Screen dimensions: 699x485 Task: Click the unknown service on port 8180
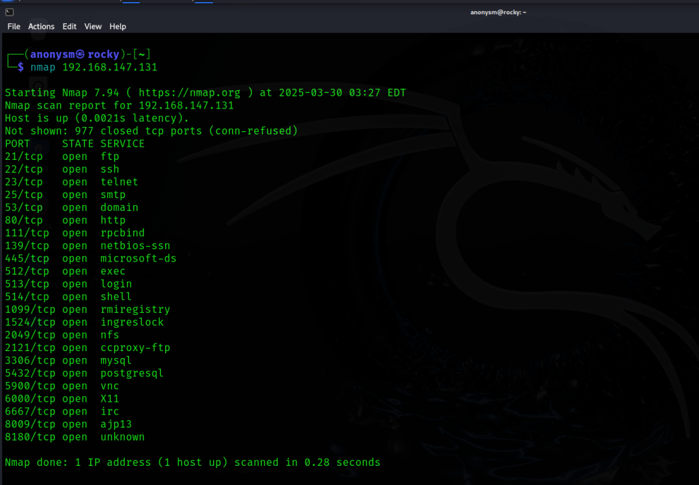pos(123,437)
